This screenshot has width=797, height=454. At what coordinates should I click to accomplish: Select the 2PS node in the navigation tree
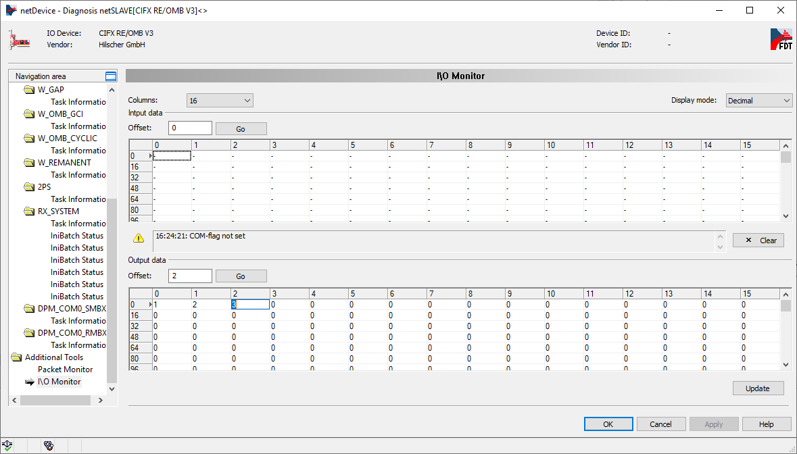coord(44,187)
